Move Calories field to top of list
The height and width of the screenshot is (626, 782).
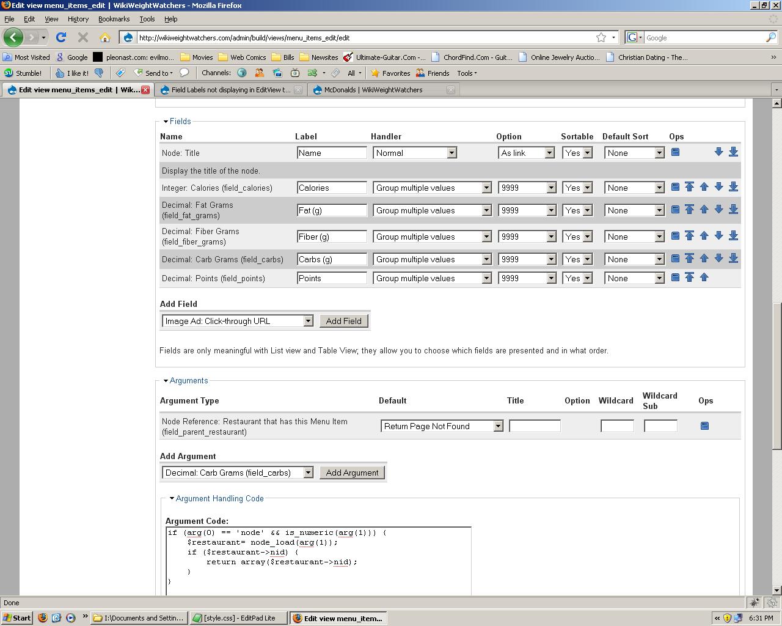coord(690,187)
